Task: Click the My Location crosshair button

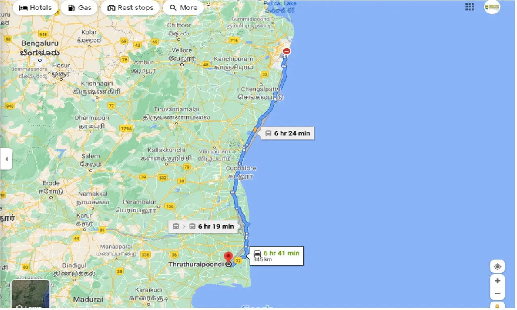Action: 497,266
